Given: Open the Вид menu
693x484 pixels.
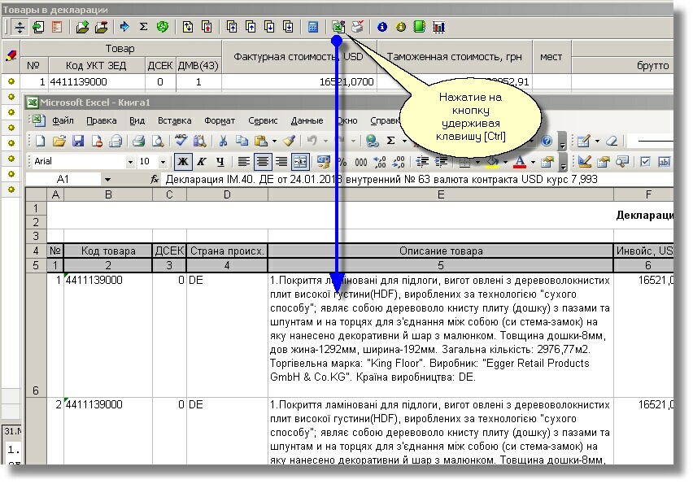Looking at the screenshot, I should tap(137, 120).
